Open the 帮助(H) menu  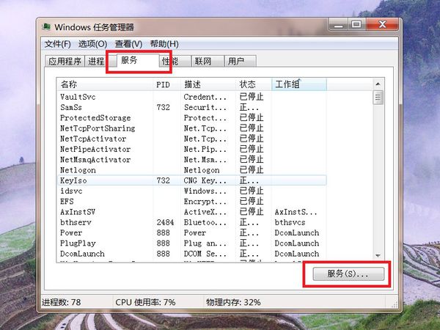point(164,44)
